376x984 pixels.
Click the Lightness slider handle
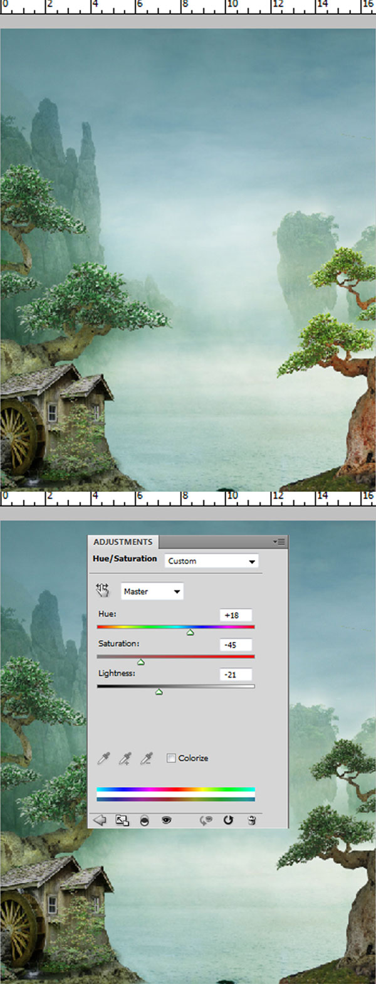(x=159, y=691)
